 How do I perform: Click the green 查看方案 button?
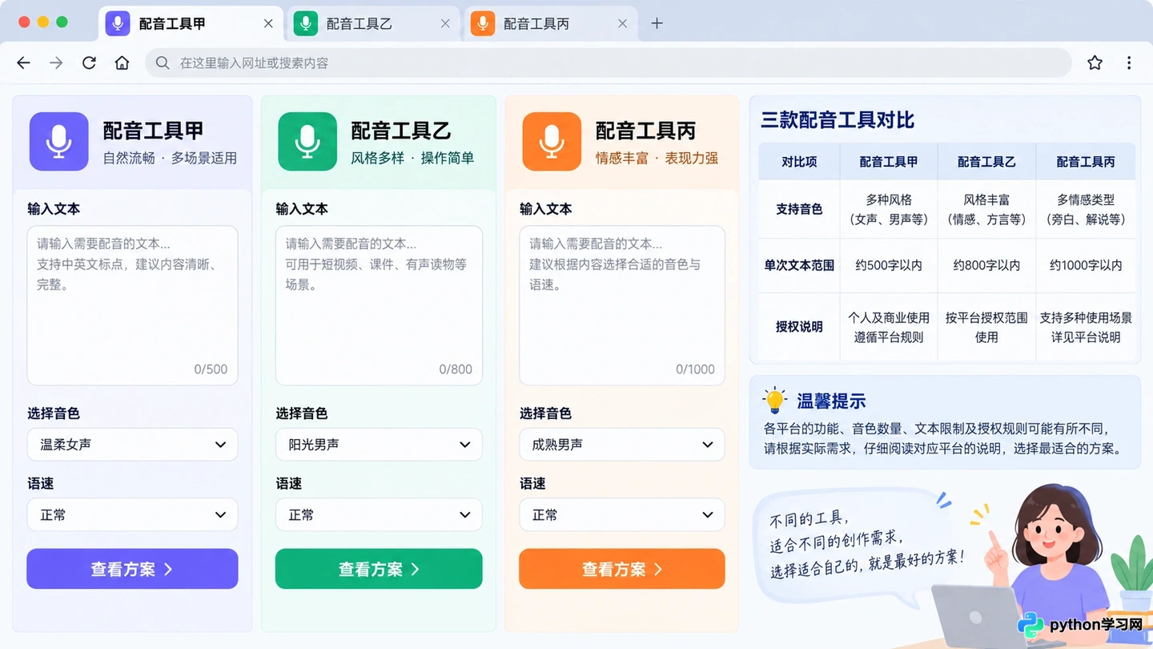click(x=379, y=569)
